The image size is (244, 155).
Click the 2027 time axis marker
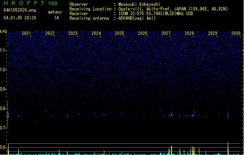click(166, 33)
